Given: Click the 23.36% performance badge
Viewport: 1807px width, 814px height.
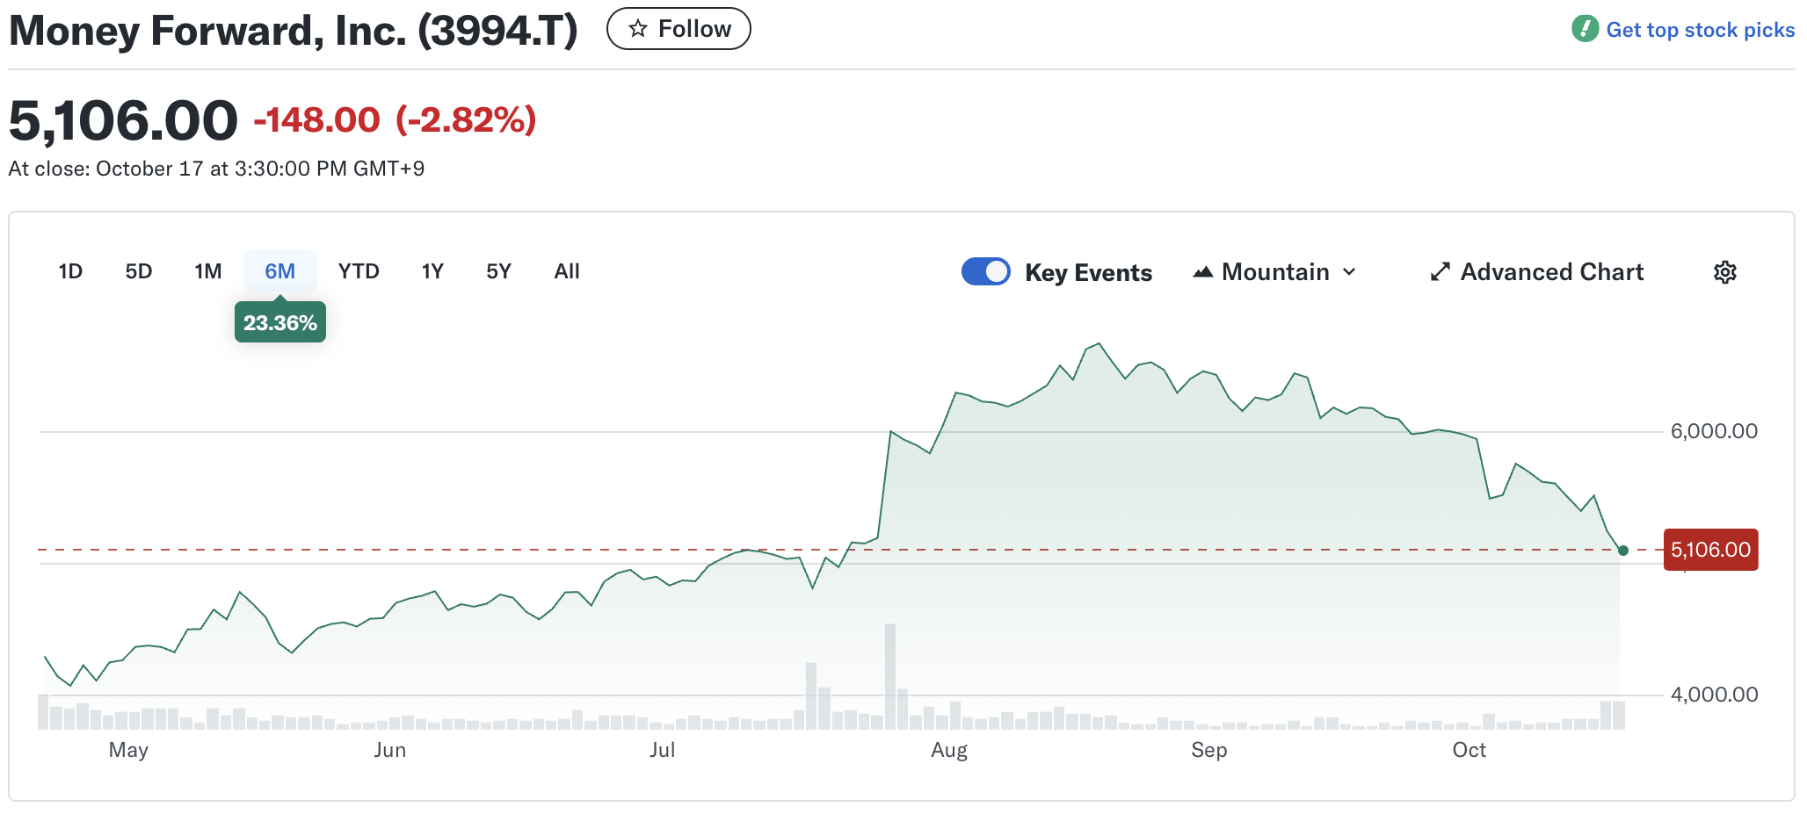Looking at the screenshot, I should pos(280,323).
